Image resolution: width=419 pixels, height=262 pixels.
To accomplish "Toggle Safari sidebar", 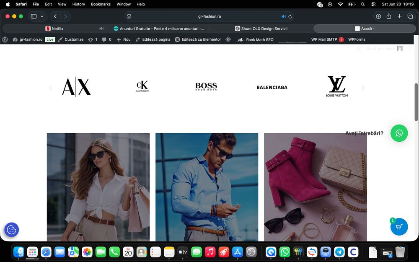I will (x=34, y=16).
